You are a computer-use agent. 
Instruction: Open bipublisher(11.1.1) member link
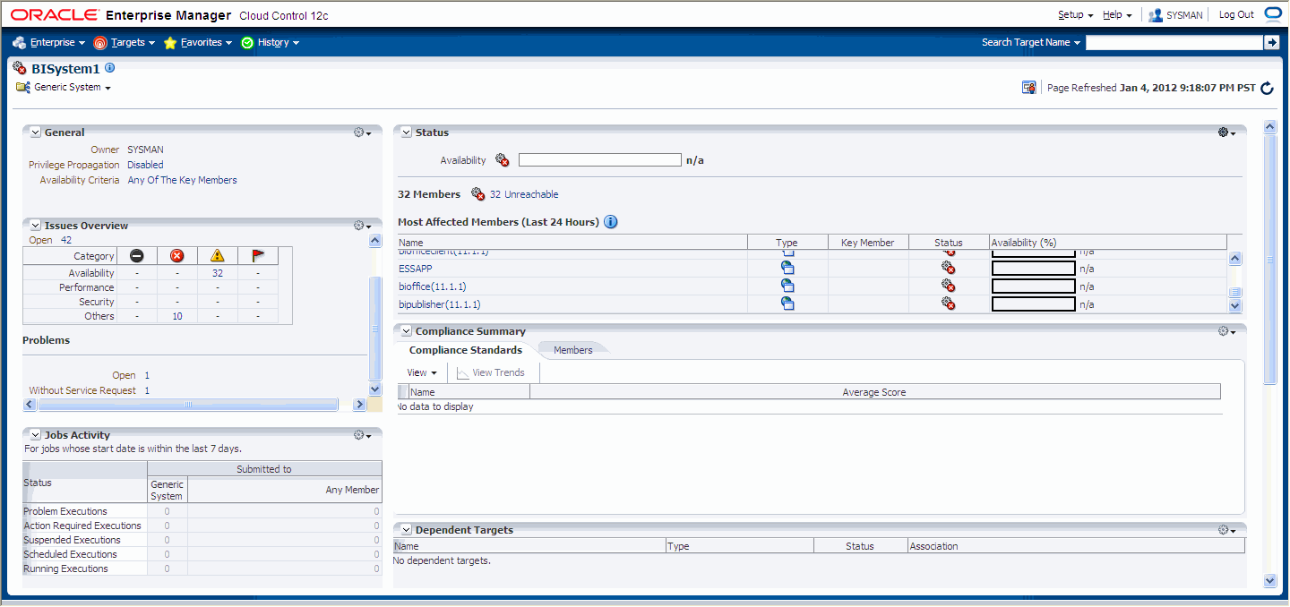click(x=440, y=304)
